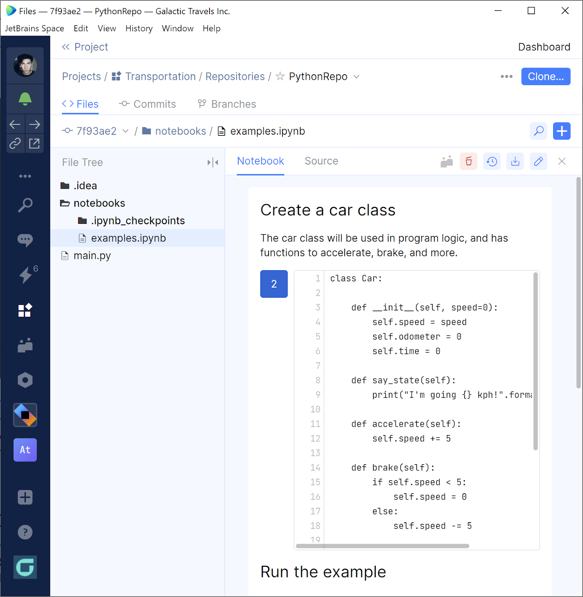583x597 pixels.
Task: Copy link using the chain icon in the sidebar
Action: 15,143
